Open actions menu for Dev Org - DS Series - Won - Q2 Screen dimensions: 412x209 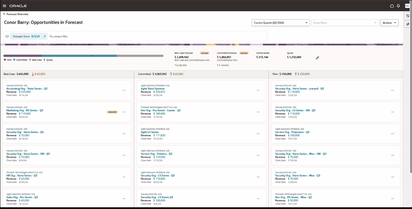click(x=393, y=199)
